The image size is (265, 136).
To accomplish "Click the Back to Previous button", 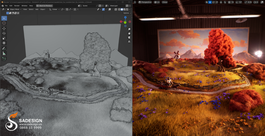I will [x=44, y=6].
